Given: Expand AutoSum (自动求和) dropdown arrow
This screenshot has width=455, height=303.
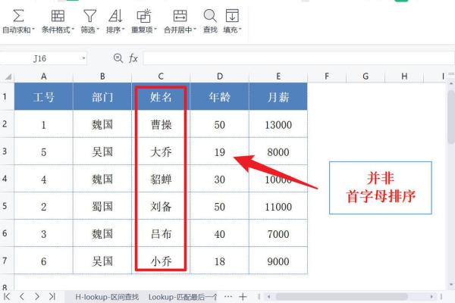Looking at the screenshot, I should 33,29.
